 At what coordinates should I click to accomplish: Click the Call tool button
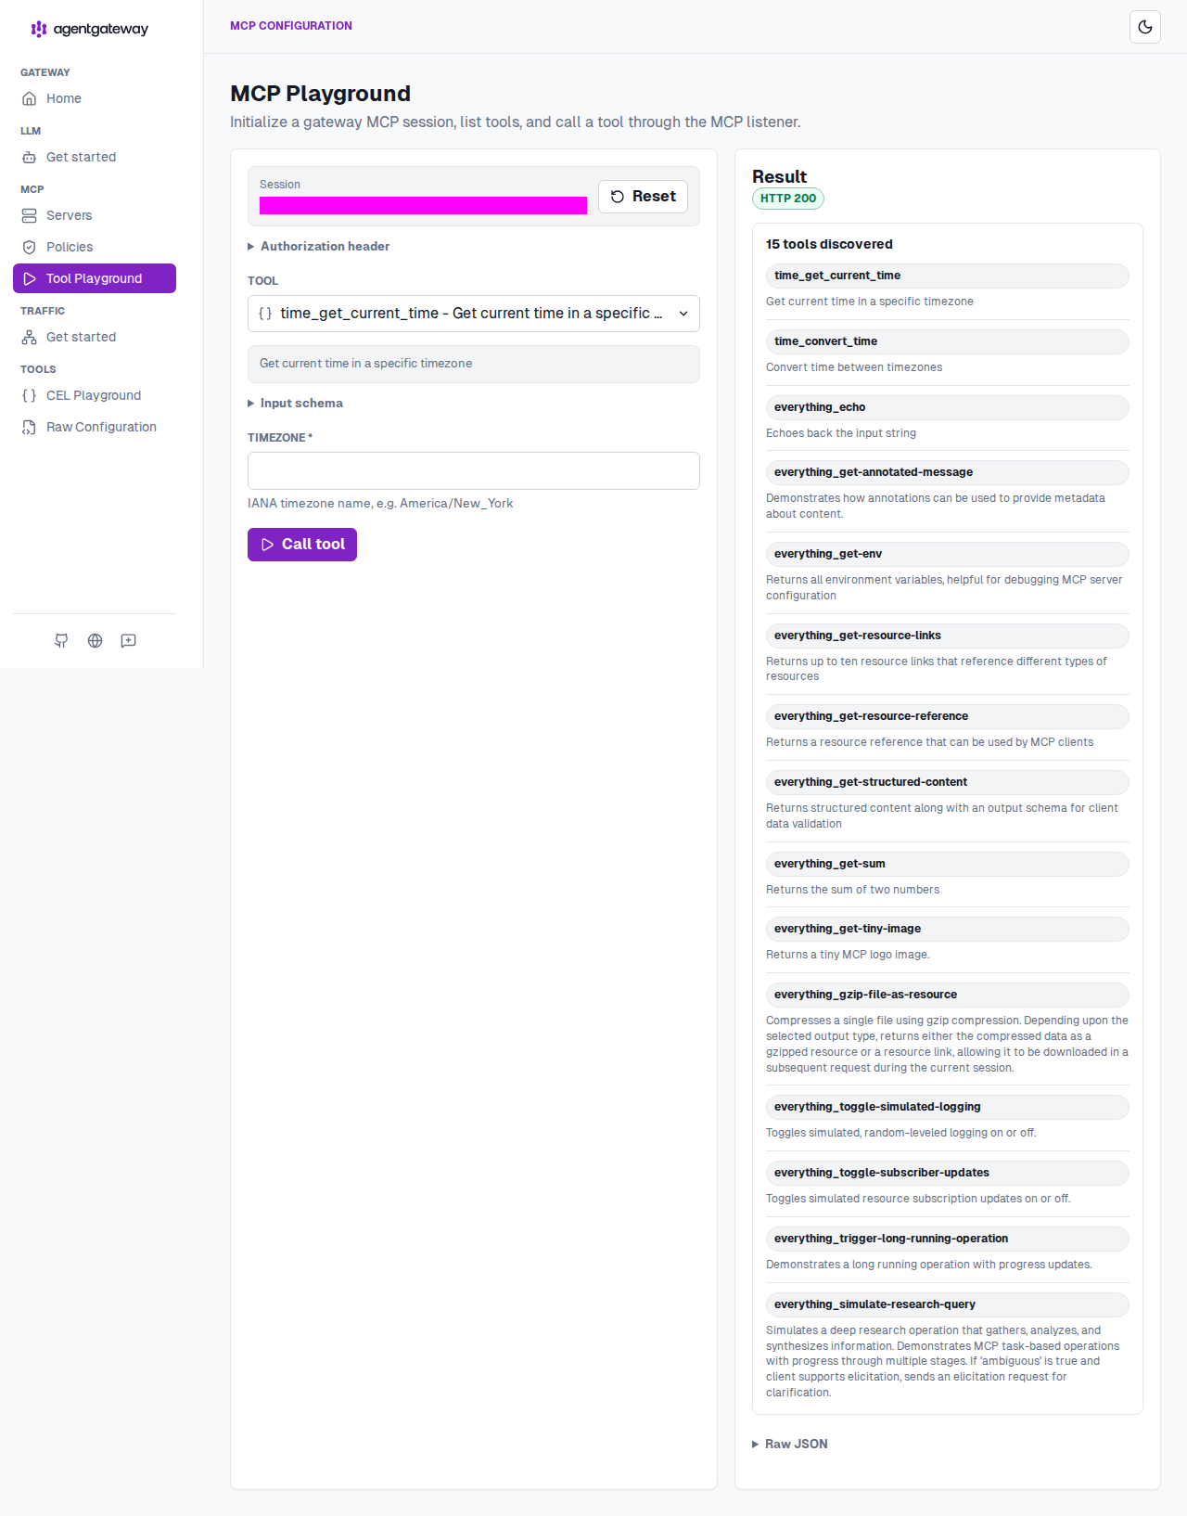pos(302,545)
